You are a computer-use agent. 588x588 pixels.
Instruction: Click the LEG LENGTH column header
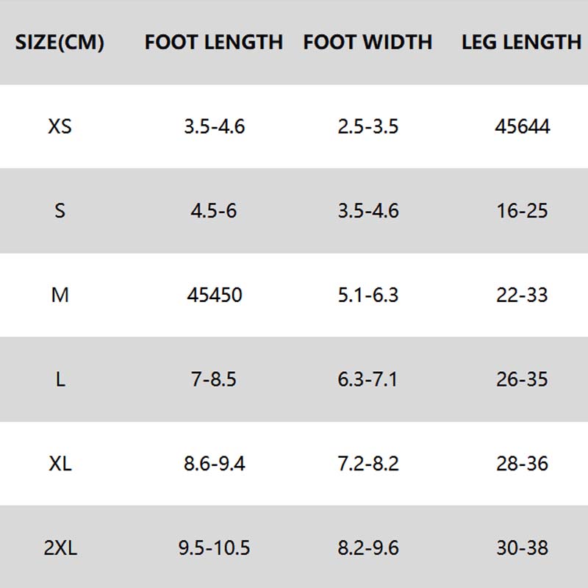pos(522,43)
